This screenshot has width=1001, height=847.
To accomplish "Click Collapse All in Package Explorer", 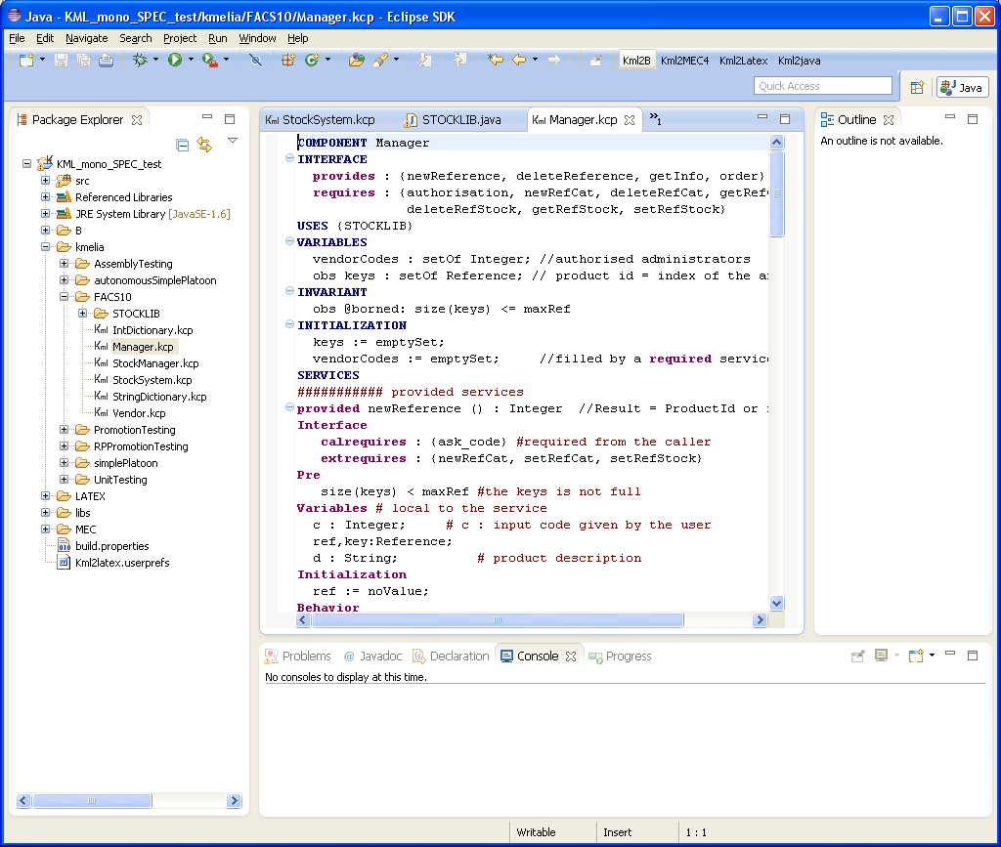I will pyautogui.click(x=183, y=145).
